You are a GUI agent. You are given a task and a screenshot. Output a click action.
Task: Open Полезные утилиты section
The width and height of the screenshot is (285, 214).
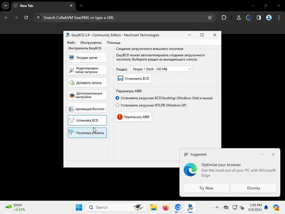point(87,133)
